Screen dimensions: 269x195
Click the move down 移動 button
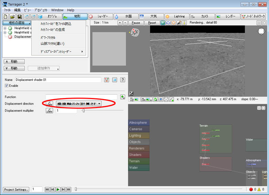point(14,68)
